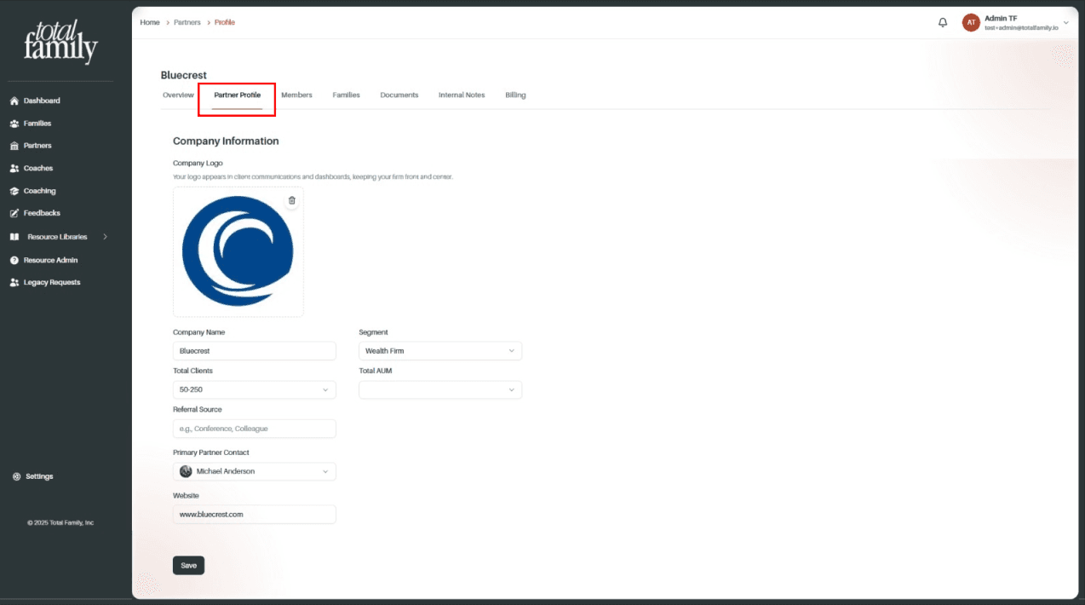The height and width of the screenshot is (605, 1085).
Task: Click the Feedbacks pencil icon
Action: tap(14, 213)
